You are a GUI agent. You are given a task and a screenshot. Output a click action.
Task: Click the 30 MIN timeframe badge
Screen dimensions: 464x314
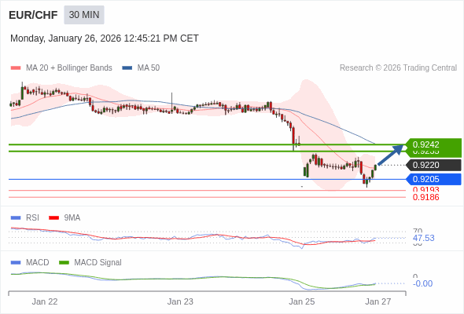click(84, 15)
